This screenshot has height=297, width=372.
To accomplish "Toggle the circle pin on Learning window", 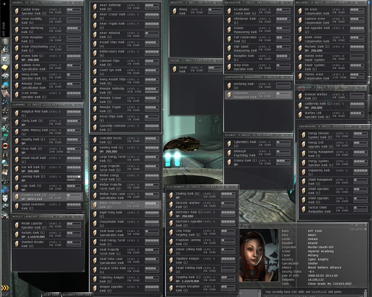I will pyautogui.click(x=73, y=105).
